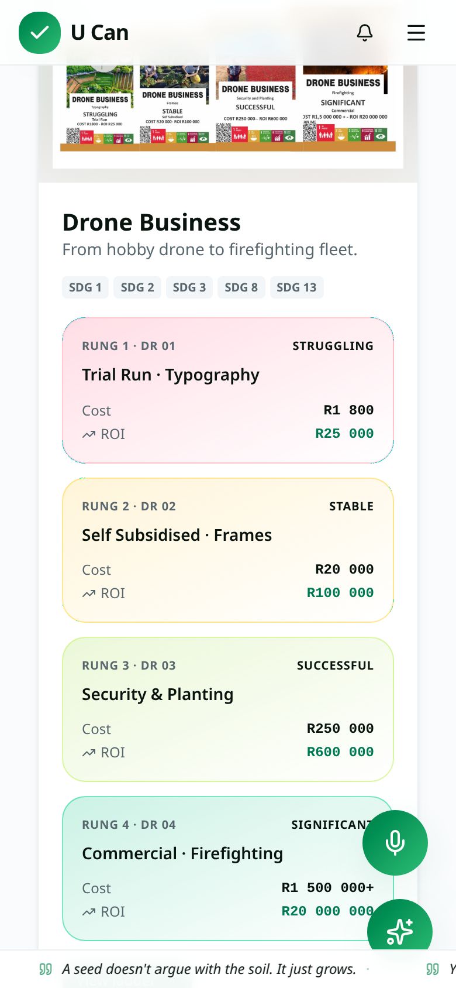Click the quote mark icon before the seed quote
The width and height of the screenshot is (456, 988).
tap(46, 969)
